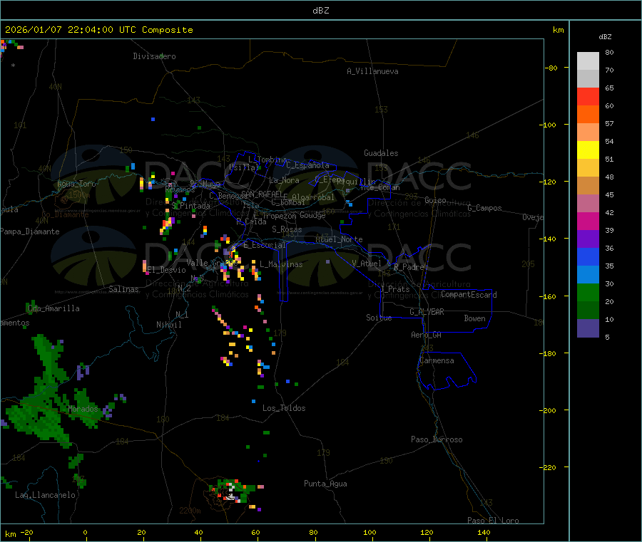Click the Paso_El_Loro location label
The width and height of the screenshot is (642, 542).
click(x=493, y=521)
